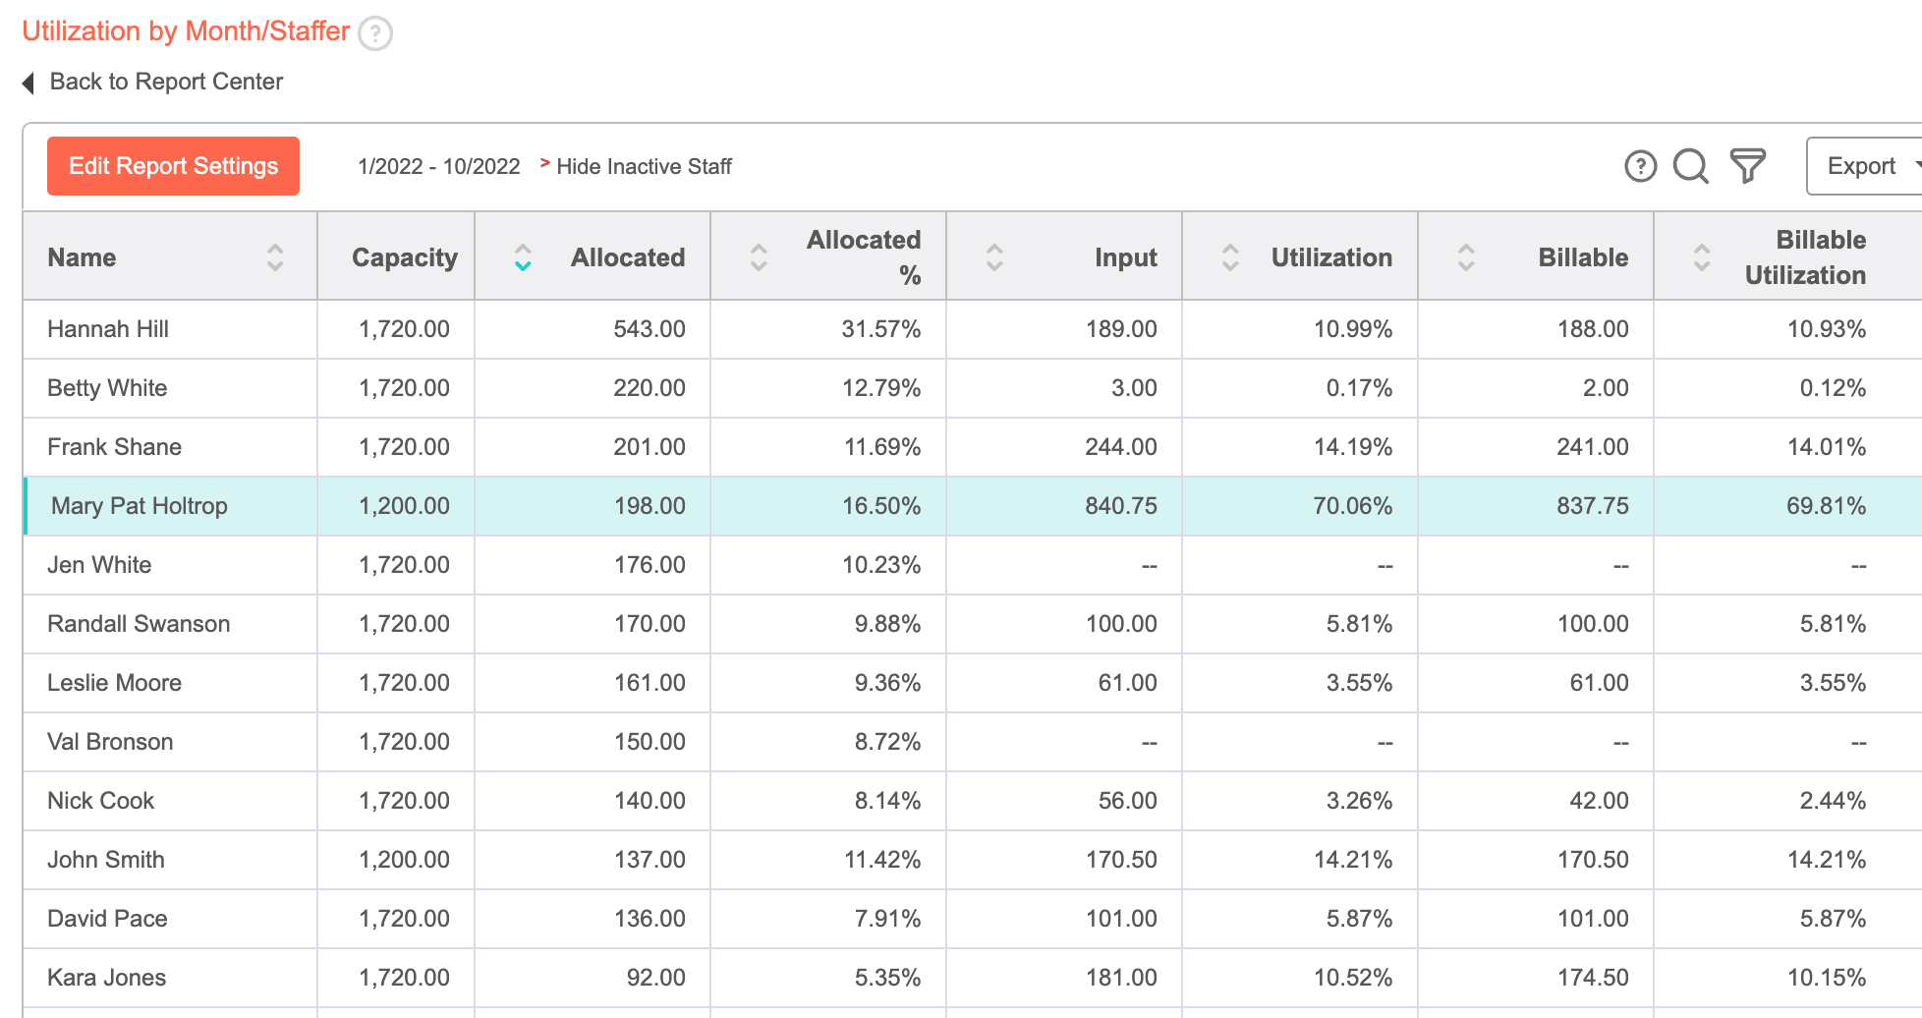Click Nick Cook's input value 56.00
This screenshot has height=1018, width=1922.
click(x=1128, y=801)
